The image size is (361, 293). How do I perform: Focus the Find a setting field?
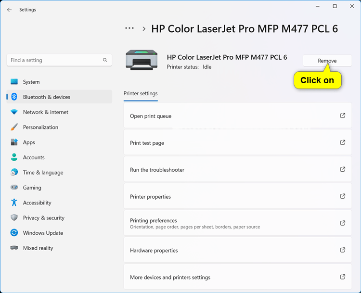(59, 60)
